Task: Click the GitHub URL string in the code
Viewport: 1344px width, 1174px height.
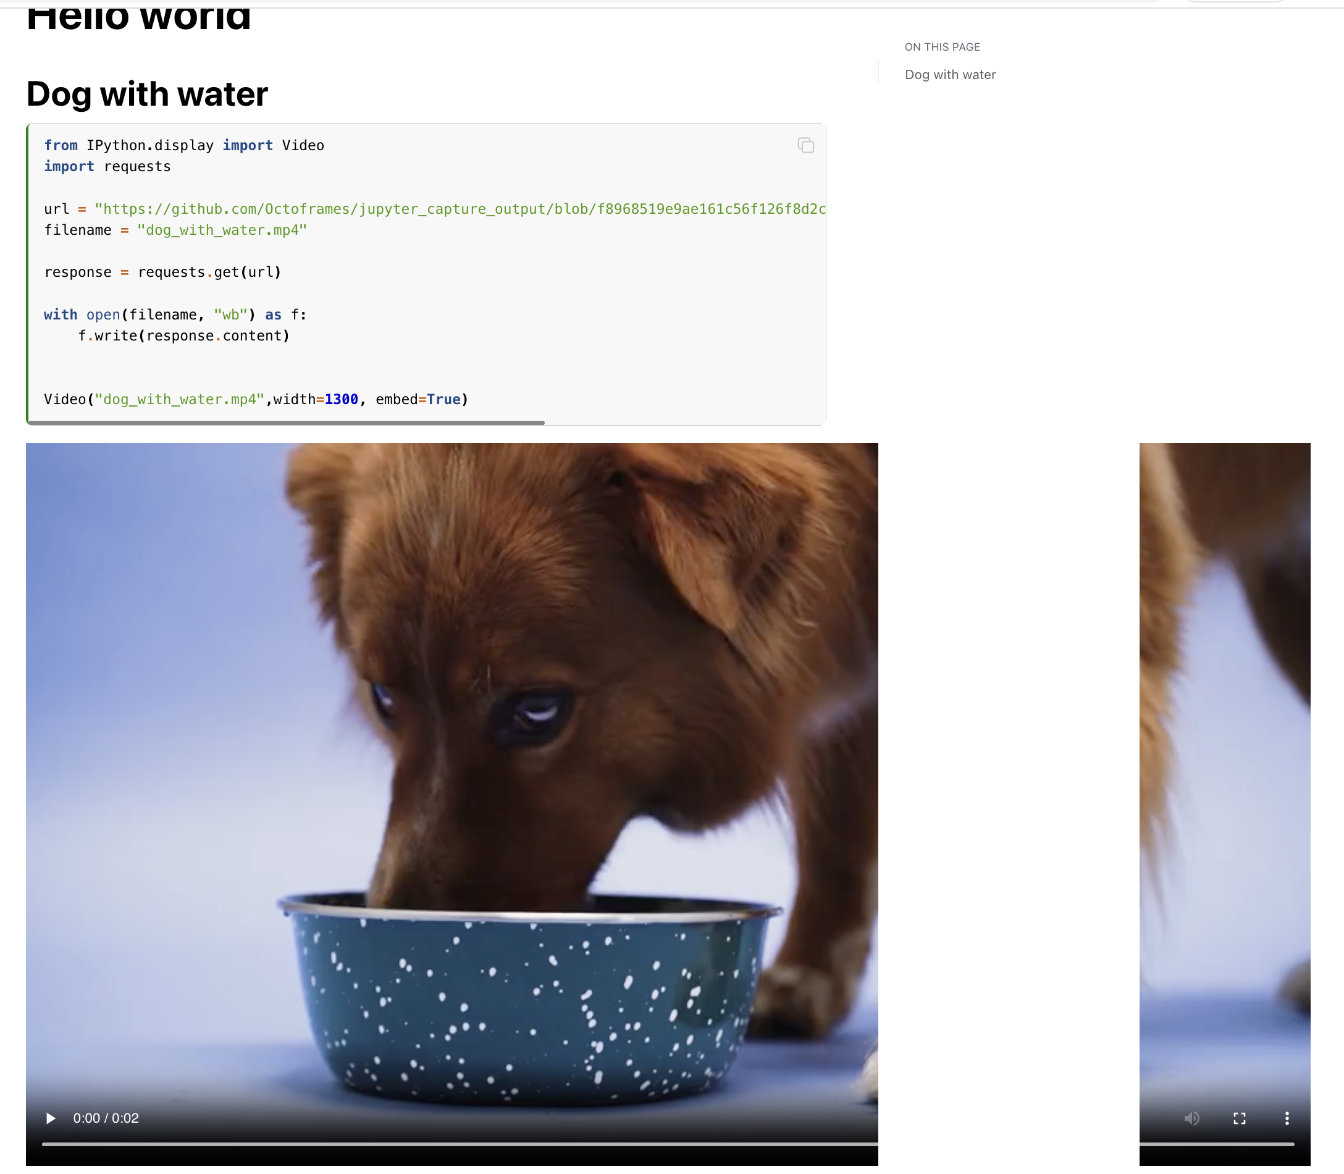Action: coord(460,209)
